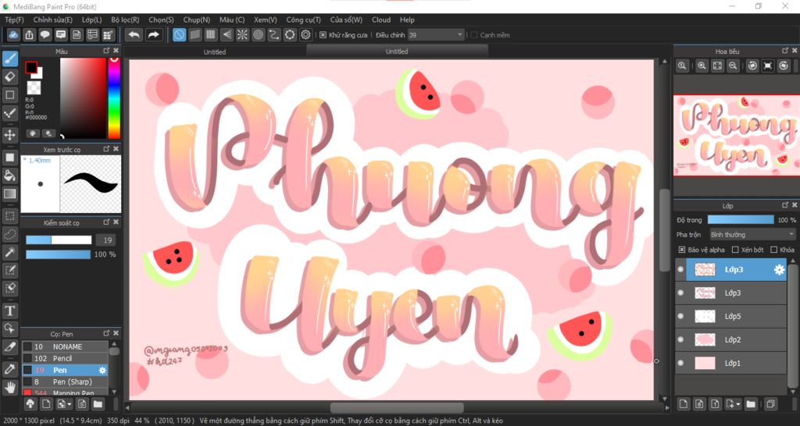Open add-brush dropdown arrow under brush list
This screenshot has height=426, width=800.
coord(69,404)
